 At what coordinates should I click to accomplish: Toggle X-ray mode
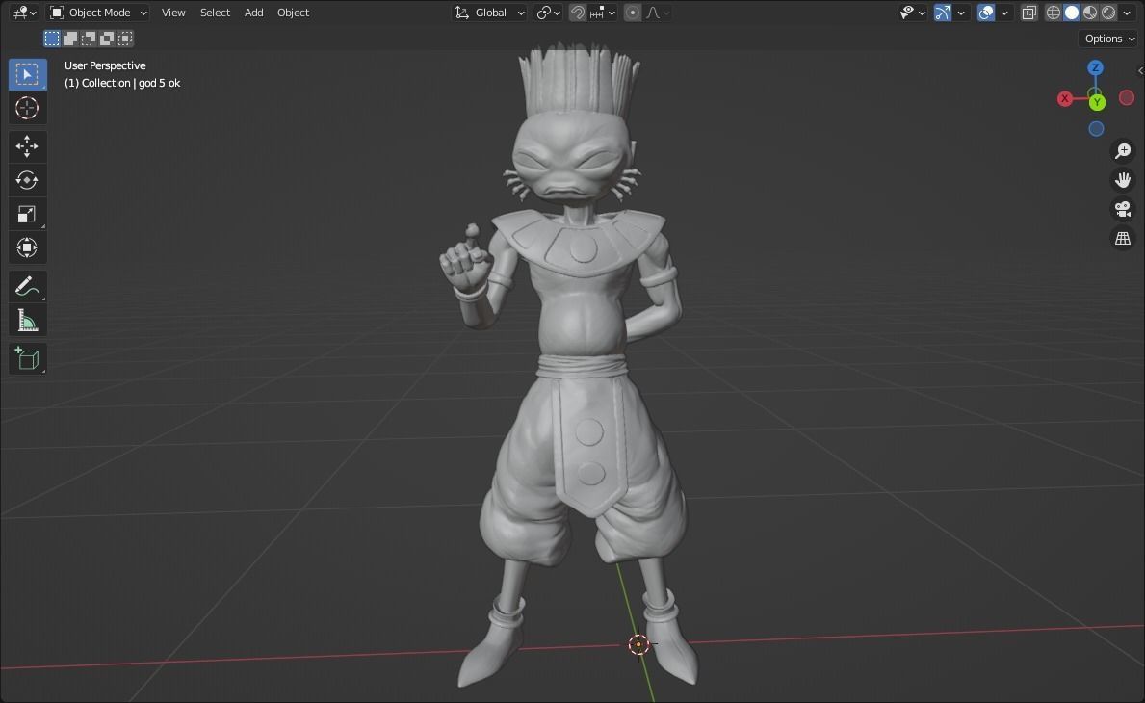(x=1028, y=13)
